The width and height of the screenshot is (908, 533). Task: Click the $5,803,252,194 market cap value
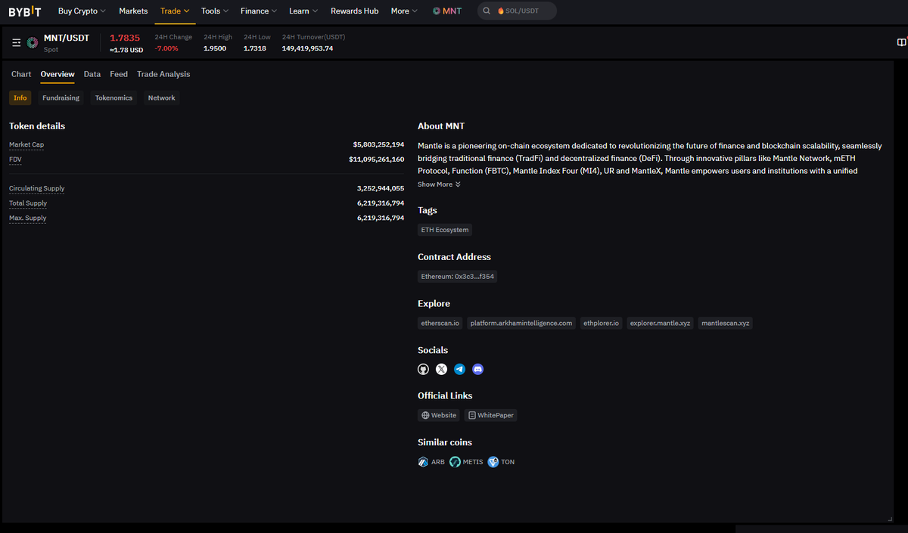click(x=378, y=144)
